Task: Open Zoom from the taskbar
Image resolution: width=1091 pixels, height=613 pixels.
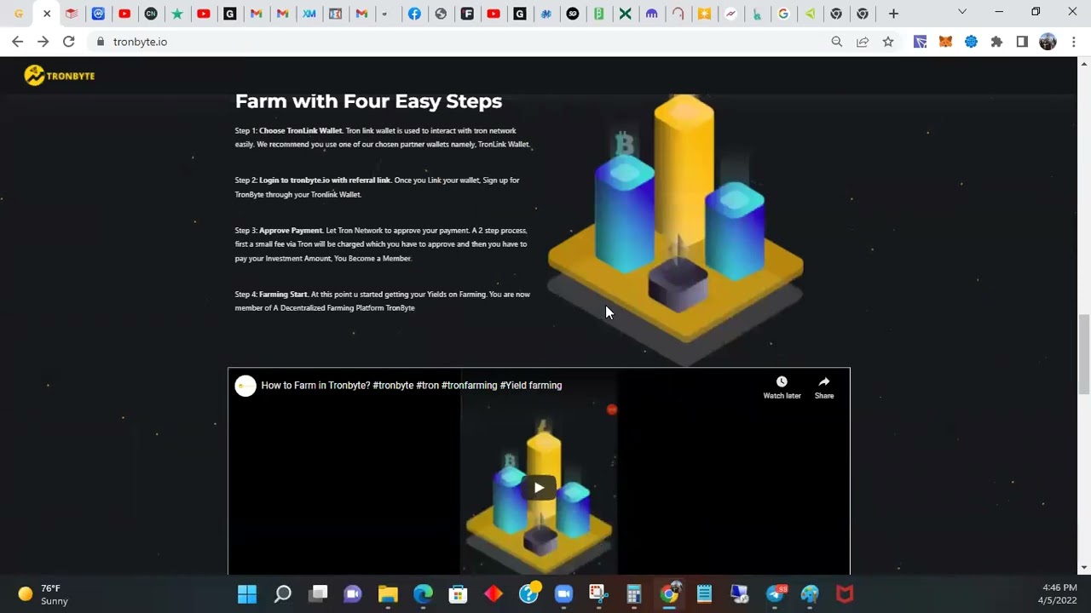Action: coord(563,594)
